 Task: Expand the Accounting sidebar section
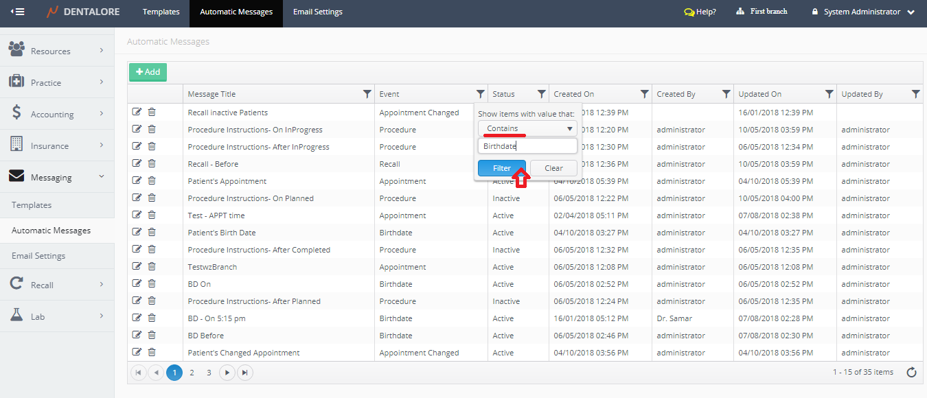(56, 114)
